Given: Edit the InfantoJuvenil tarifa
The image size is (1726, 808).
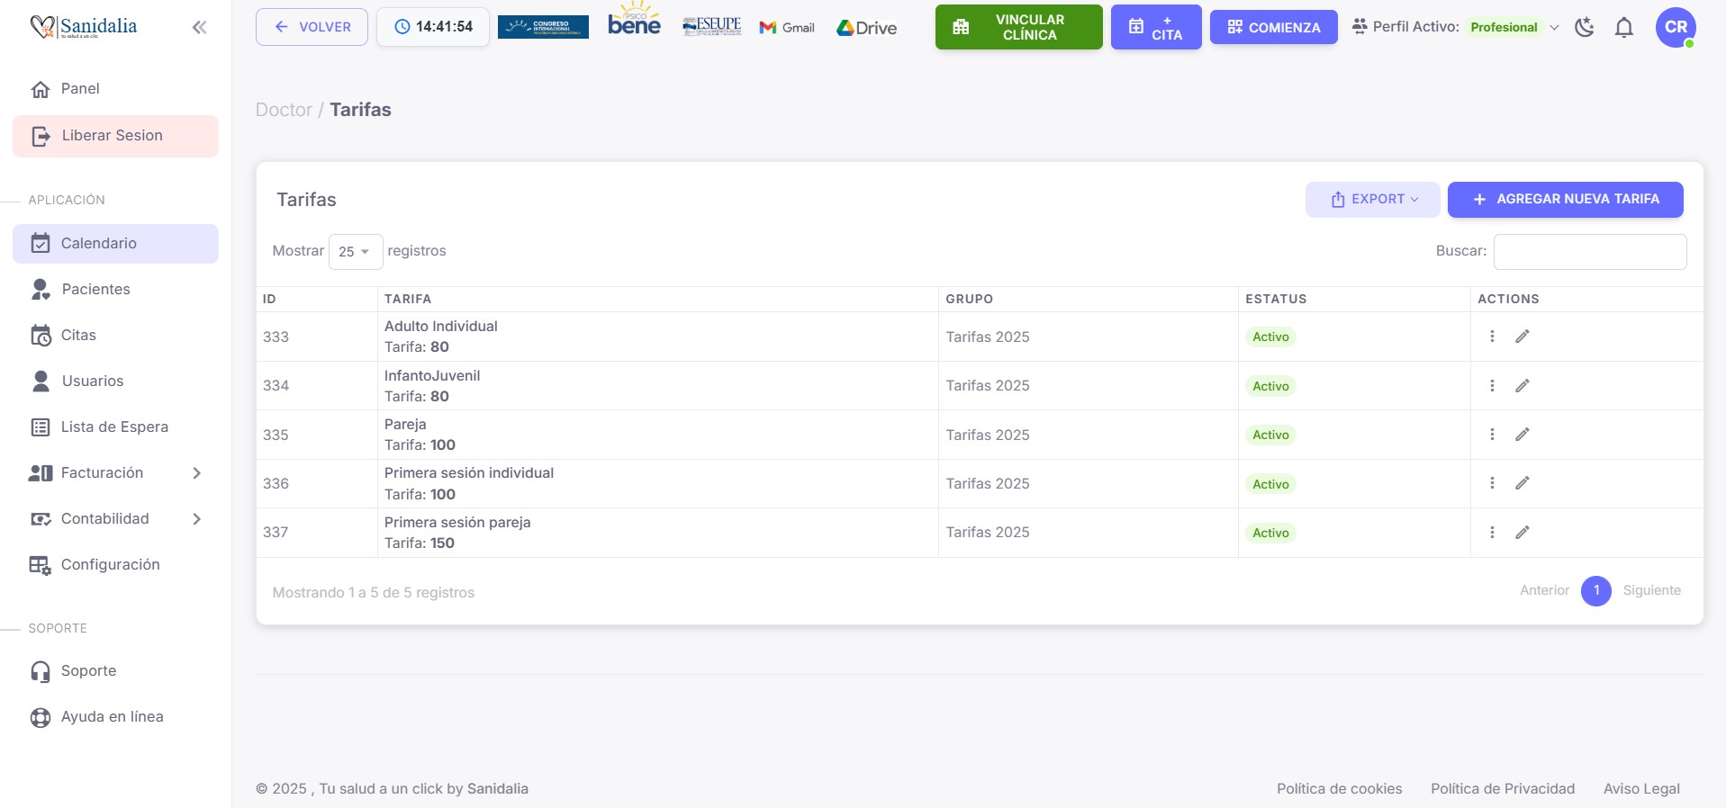Looking at the screenshot, I should tap(1523, 386).
